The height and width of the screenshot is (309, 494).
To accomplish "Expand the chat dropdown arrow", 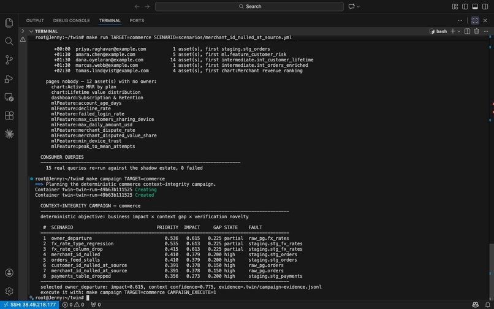I will (358, 6).
